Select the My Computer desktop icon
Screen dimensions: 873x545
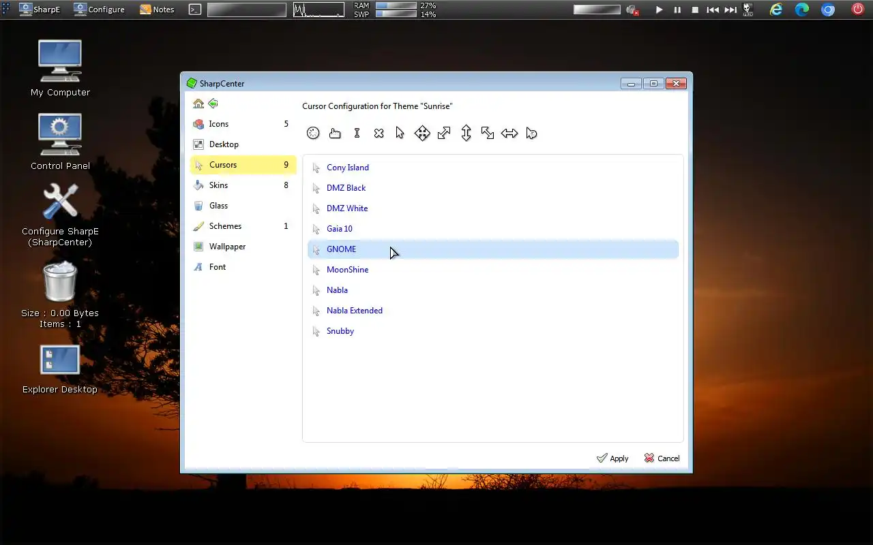click(60, 68)
